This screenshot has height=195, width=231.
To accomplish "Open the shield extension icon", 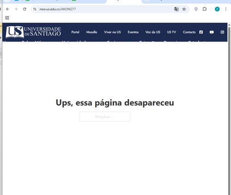I will click(196, 9).
